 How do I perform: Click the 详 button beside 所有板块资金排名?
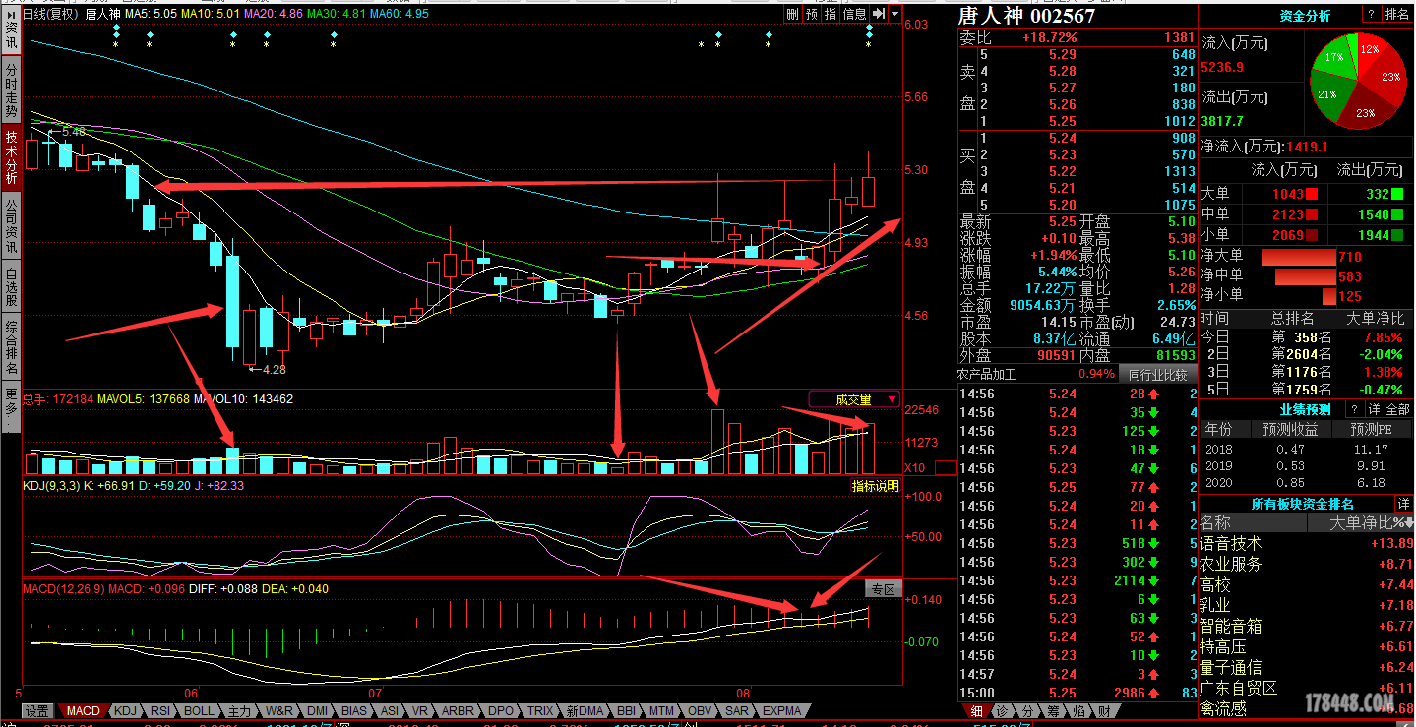(1402, 504)
